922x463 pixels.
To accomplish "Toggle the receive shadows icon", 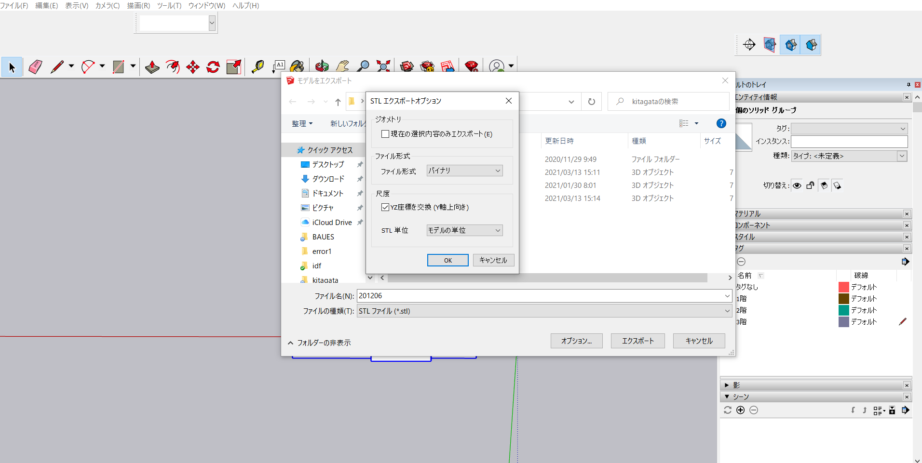I will [x=824, y=185].
